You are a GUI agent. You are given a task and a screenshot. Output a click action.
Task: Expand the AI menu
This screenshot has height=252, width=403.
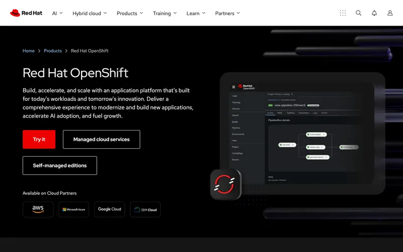57,13
